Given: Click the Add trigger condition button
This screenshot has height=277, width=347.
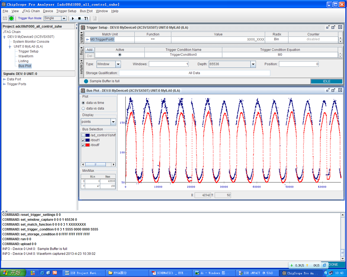Looking at the screenshot, I should click(x=89, y=50).
